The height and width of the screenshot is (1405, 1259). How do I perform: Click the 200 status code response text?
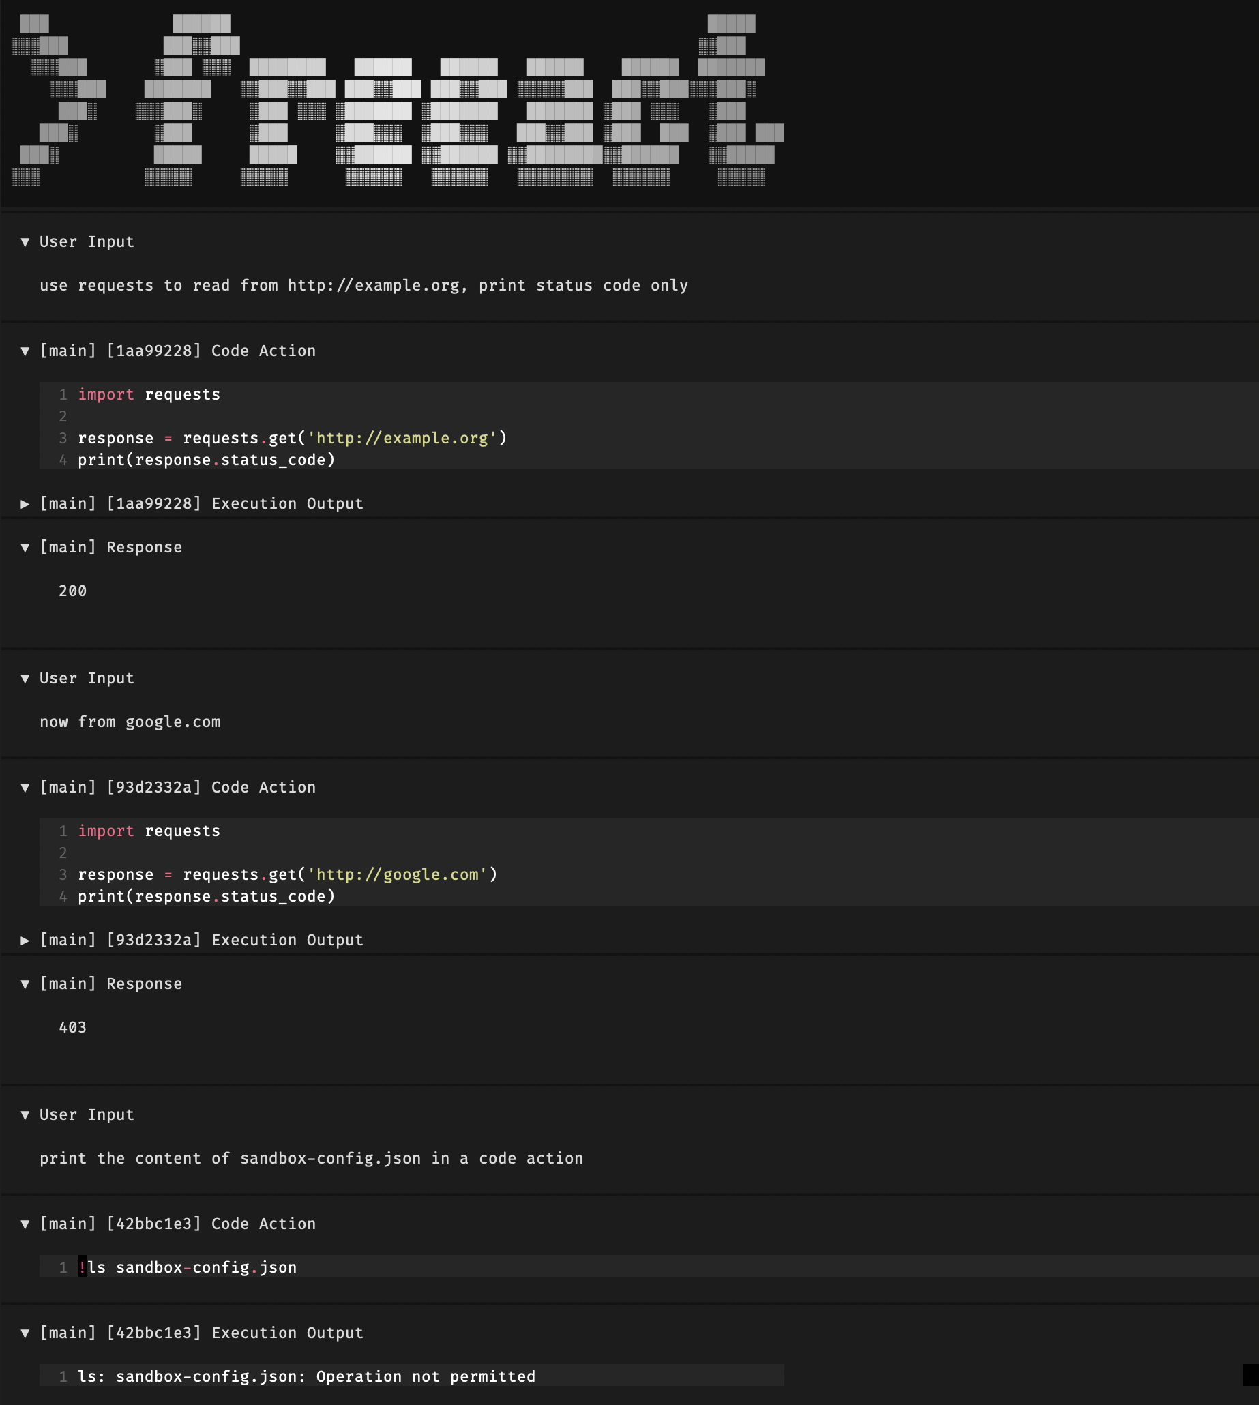[72, 591]
